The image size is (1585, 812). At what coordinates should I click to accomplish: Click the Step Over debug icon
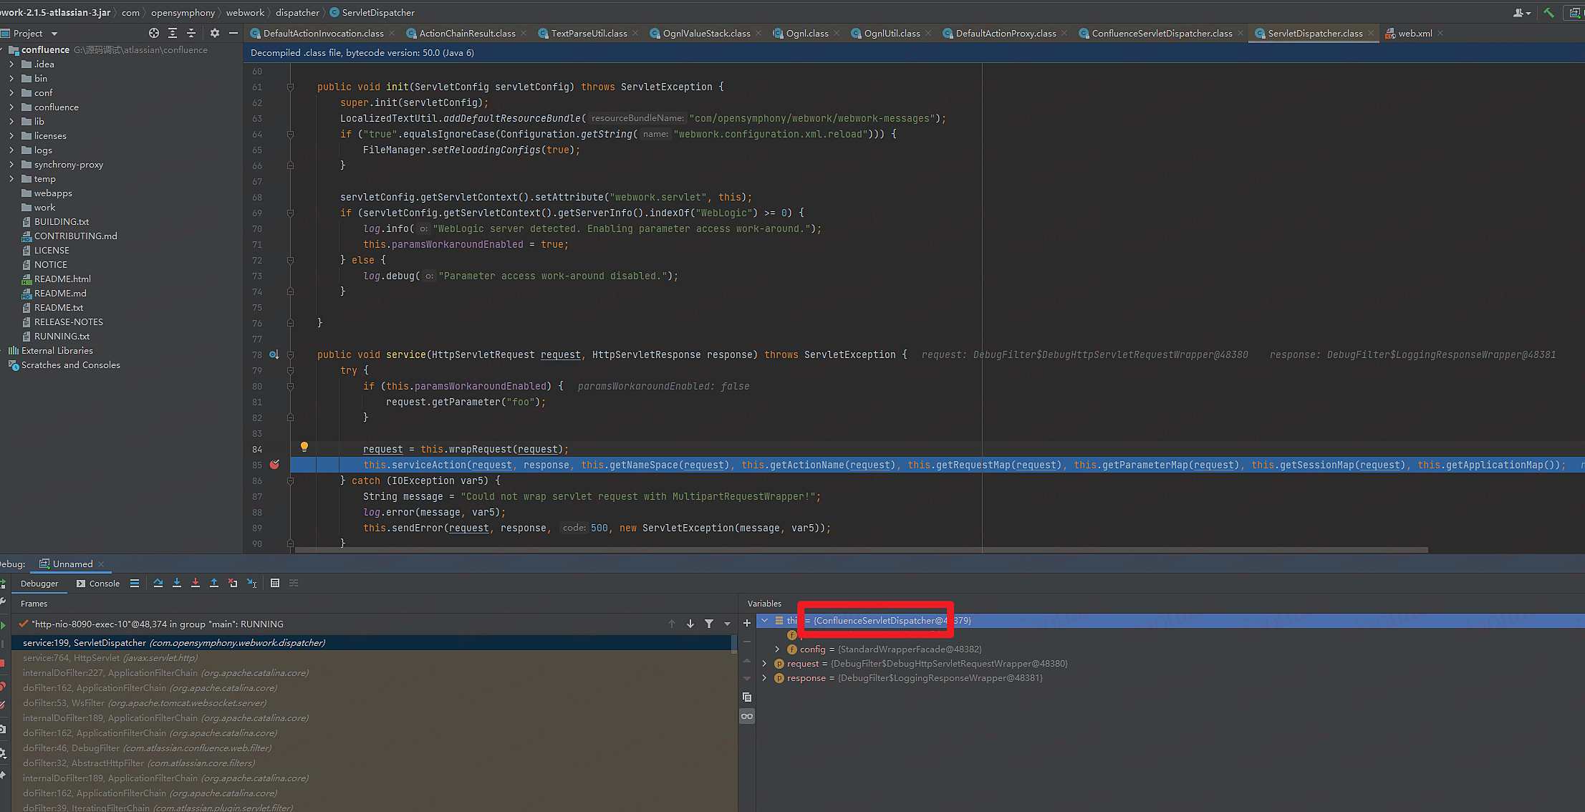(158, 583)
